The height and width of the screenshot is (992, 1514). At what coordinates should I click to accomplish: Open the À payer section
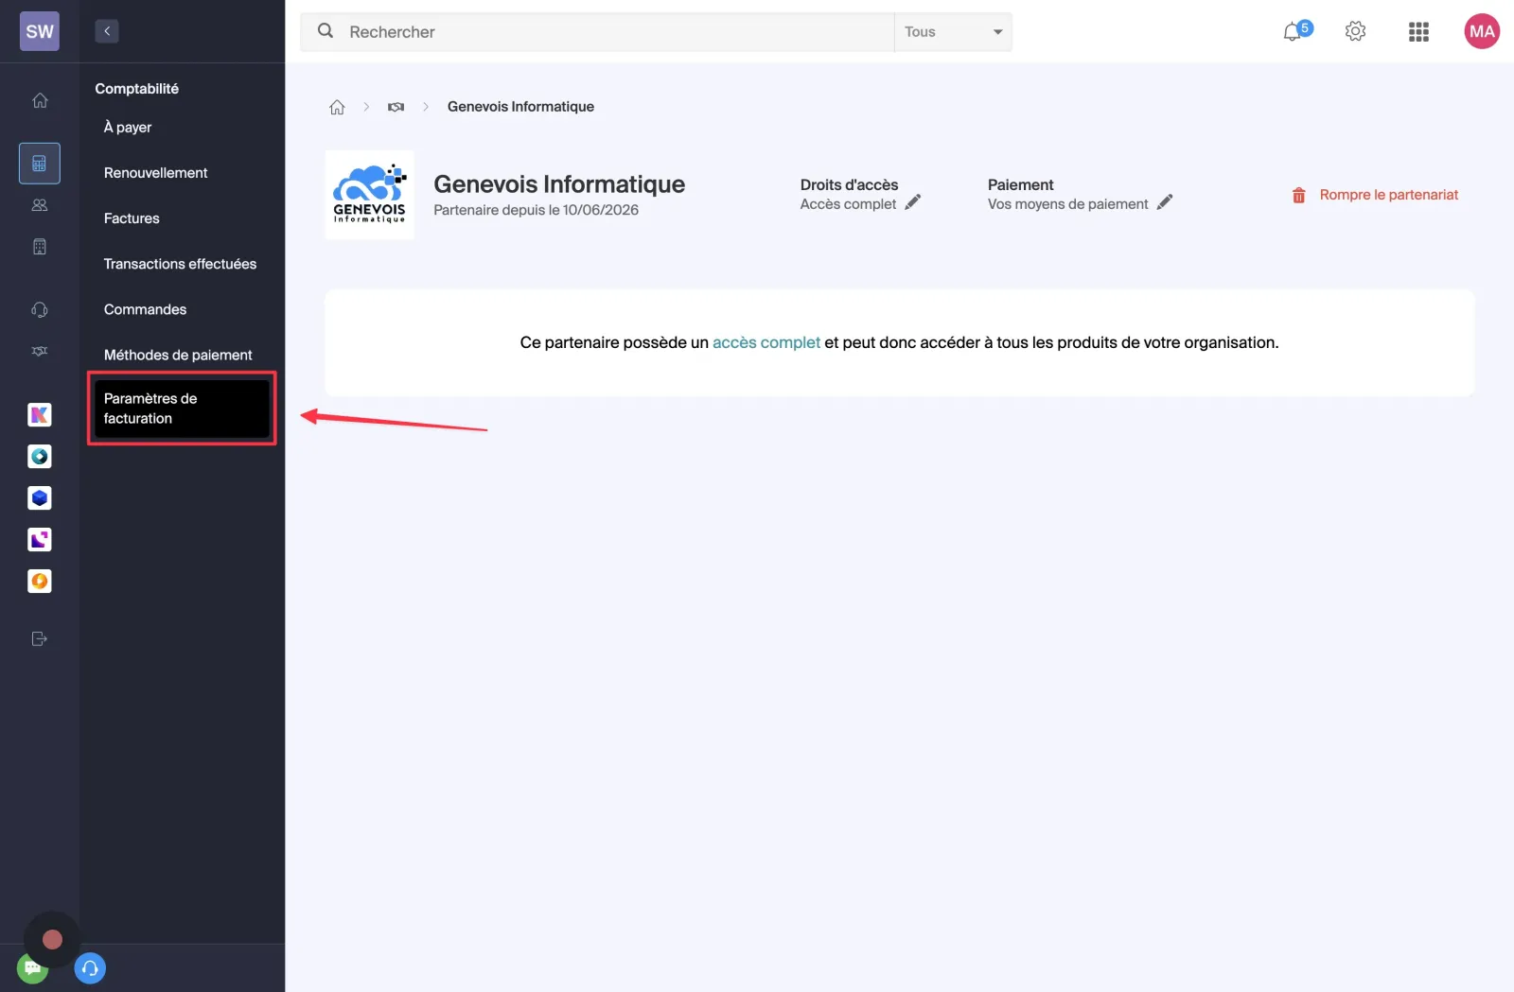point(128,128)
